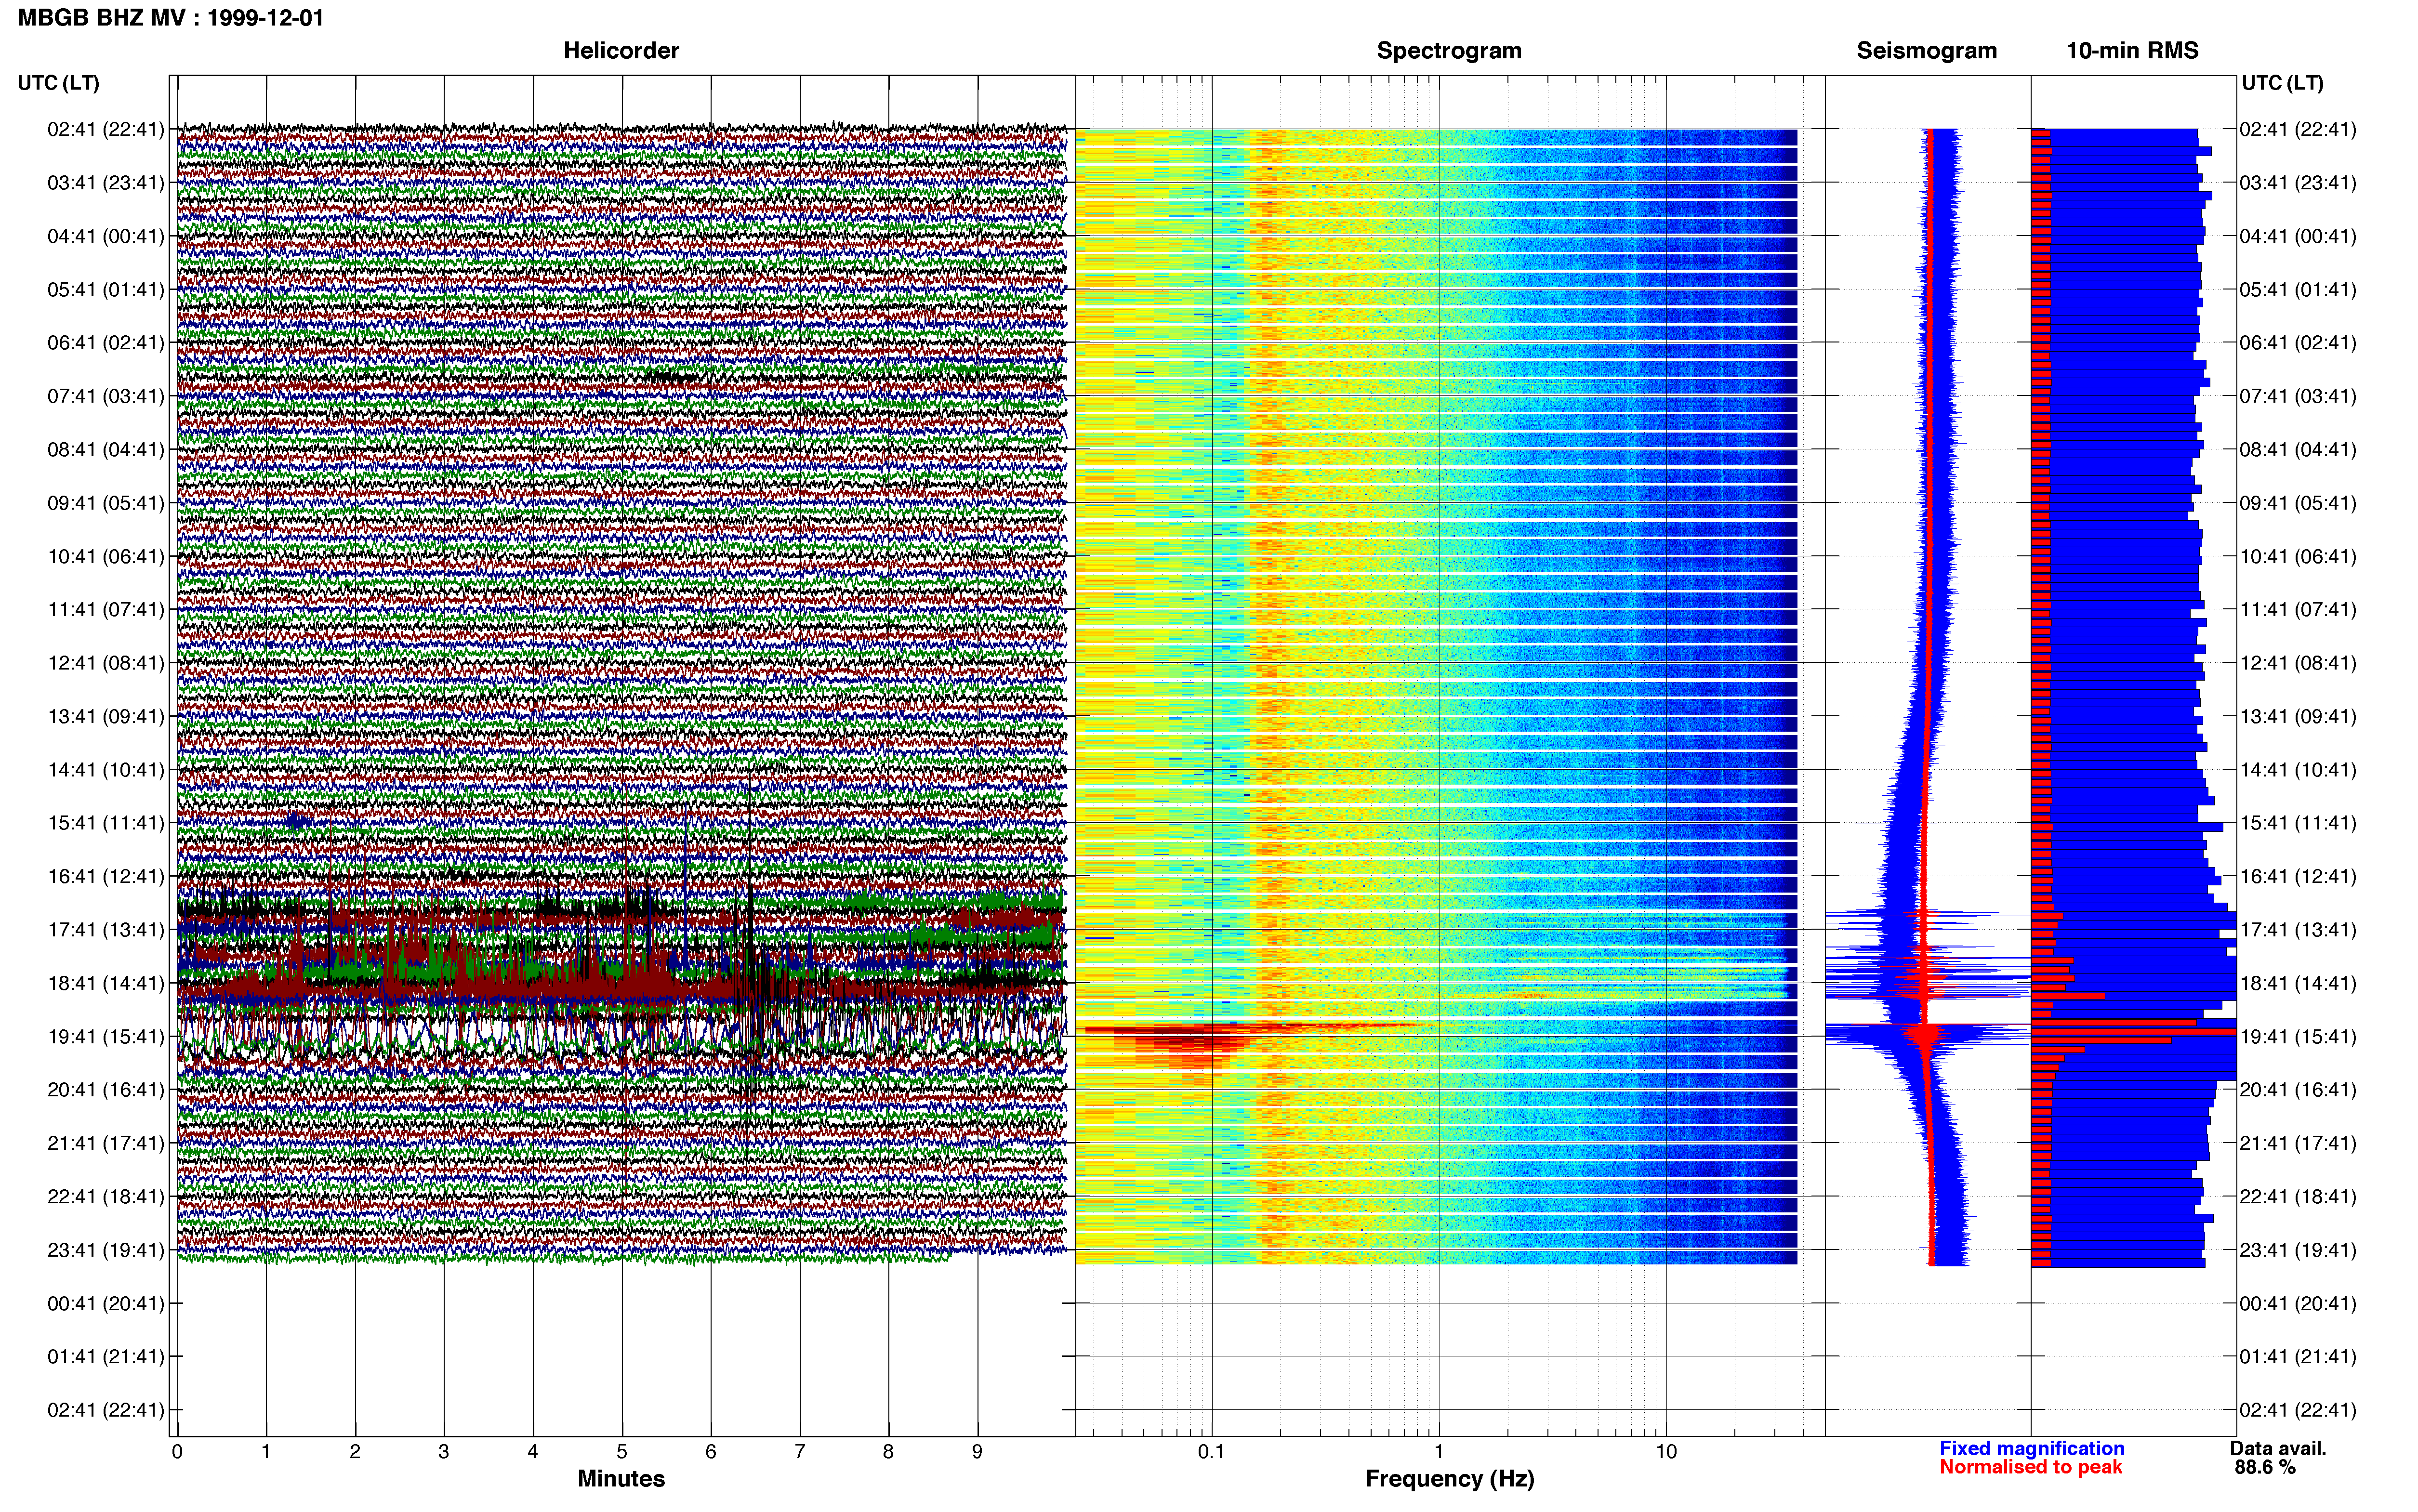
Task: Click tick label '5' on the Minutes axis
Action: 622,1452
